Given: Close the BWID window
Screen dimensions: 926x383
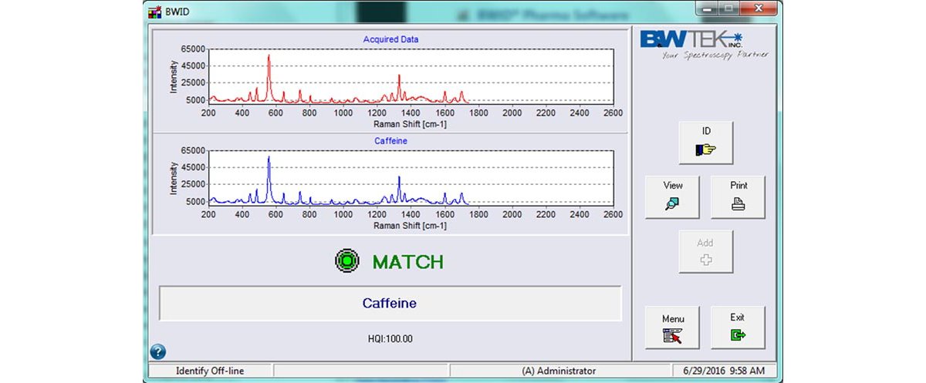Looking at the screenshot, I should [x=758, y=8].
